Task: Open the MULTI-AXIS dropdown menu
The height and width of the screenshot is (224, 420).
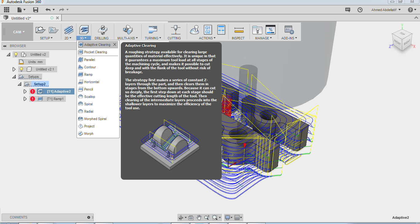Action: click(128, 38)
